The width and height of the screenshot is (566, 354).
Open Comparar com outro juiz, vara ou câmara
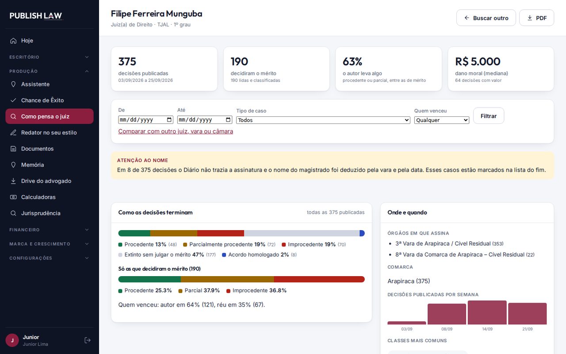pyautogui.click(x=176, y=131)
